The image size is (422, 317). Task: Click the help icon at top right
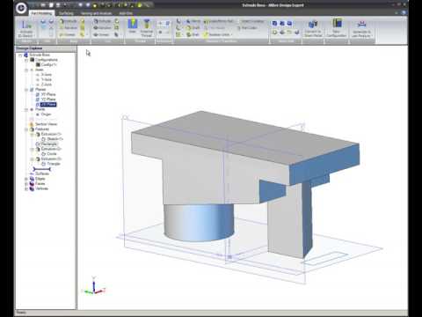coord(404,12)
